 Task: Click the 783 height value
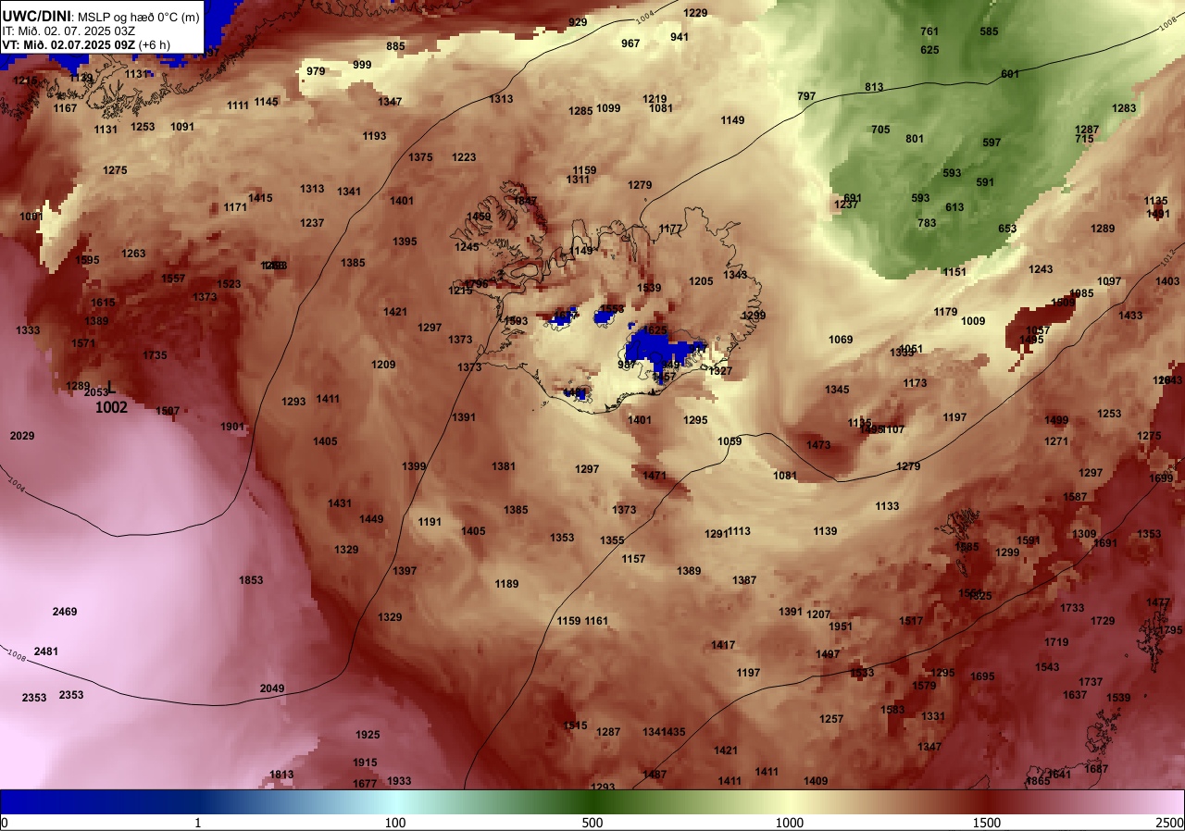tap(927, 223)
